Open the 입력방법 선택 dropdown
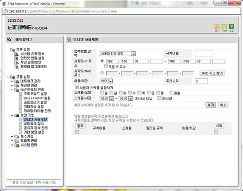243x191 pixels. [x=117, y=54]
